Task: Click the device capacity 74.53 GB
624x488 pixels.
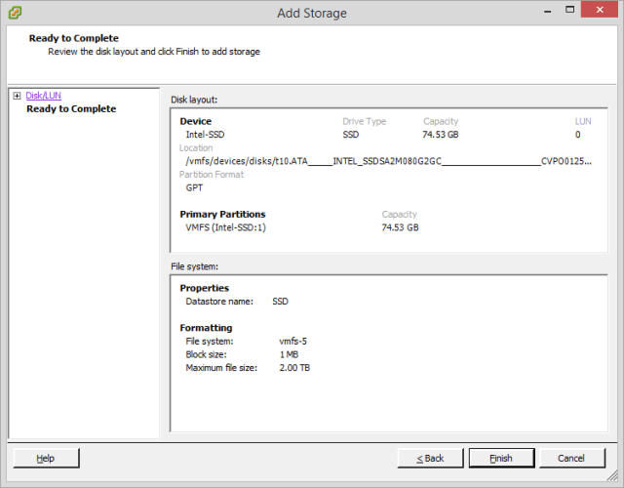Action: [440, 135]
